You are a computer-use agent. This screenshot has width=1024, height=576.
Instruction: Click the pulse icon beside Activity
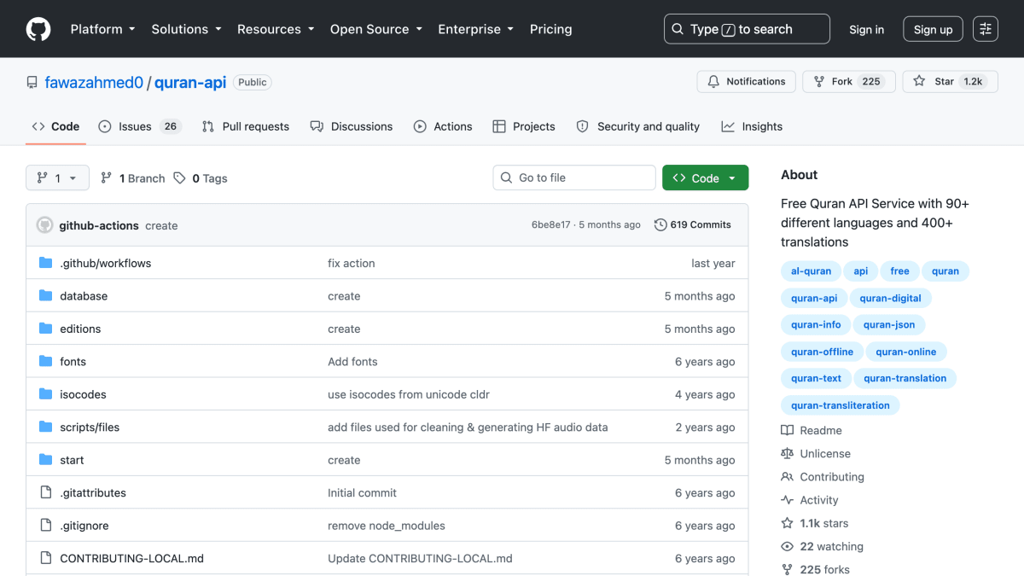(x=788, y=500)
